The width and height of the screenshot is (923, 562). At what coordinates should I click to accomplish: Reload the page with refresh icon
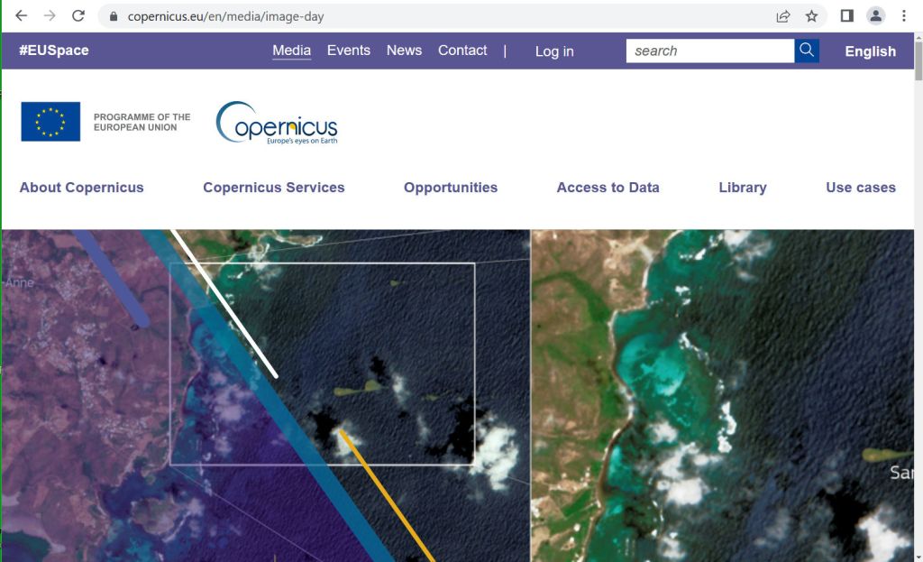(x=78, y=16)
